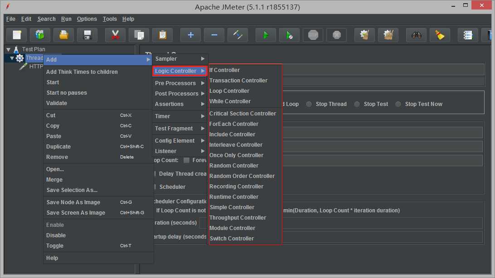Select the Stop Thread radio button
Viewport: 495px width, 278px height.
click(x=309, y=104)
